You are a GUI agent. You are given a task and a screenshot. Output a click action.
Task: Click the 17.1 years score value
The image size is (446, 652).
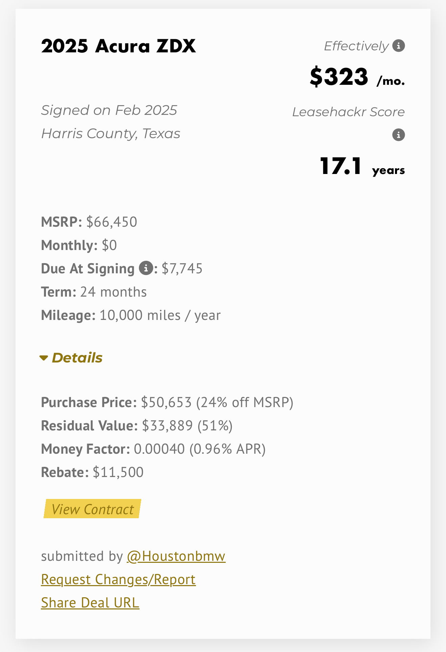(341, 166)
